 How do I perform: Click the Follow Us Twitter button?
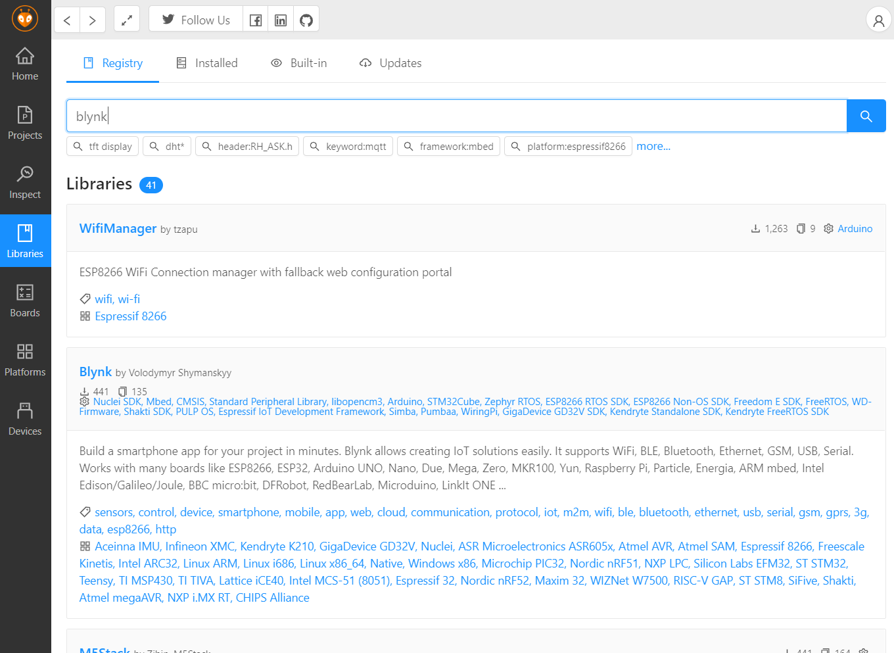(196, 20)
